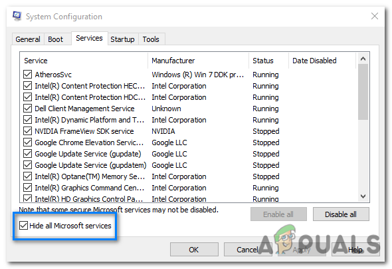This screenshot has height=269, width=392.
Task: Select Google Update Service (gupdatem) name
Action: pos(90,165)
